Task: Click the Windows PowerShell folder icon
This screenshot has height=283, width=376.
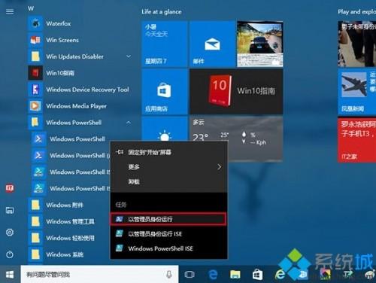Action: pos(35,123)
